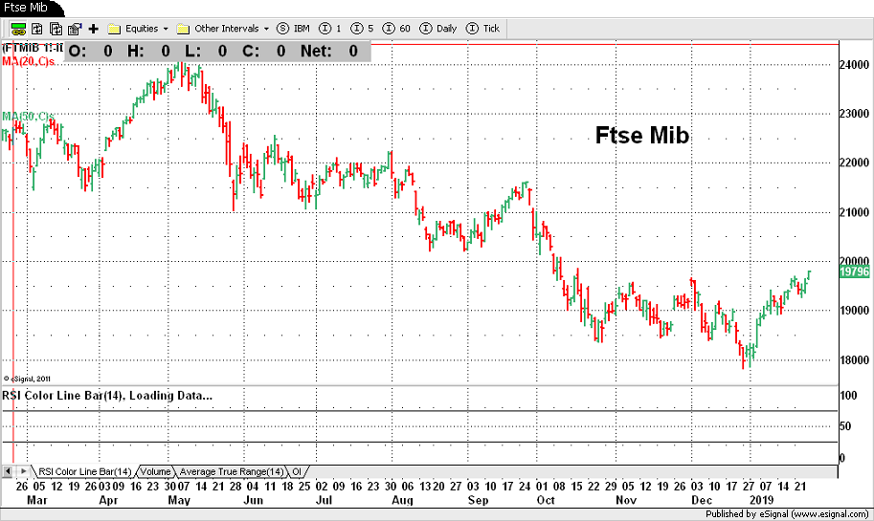874x521 pixels.
Task: Click the 19796 current price marker
Action: coord(855,271)
